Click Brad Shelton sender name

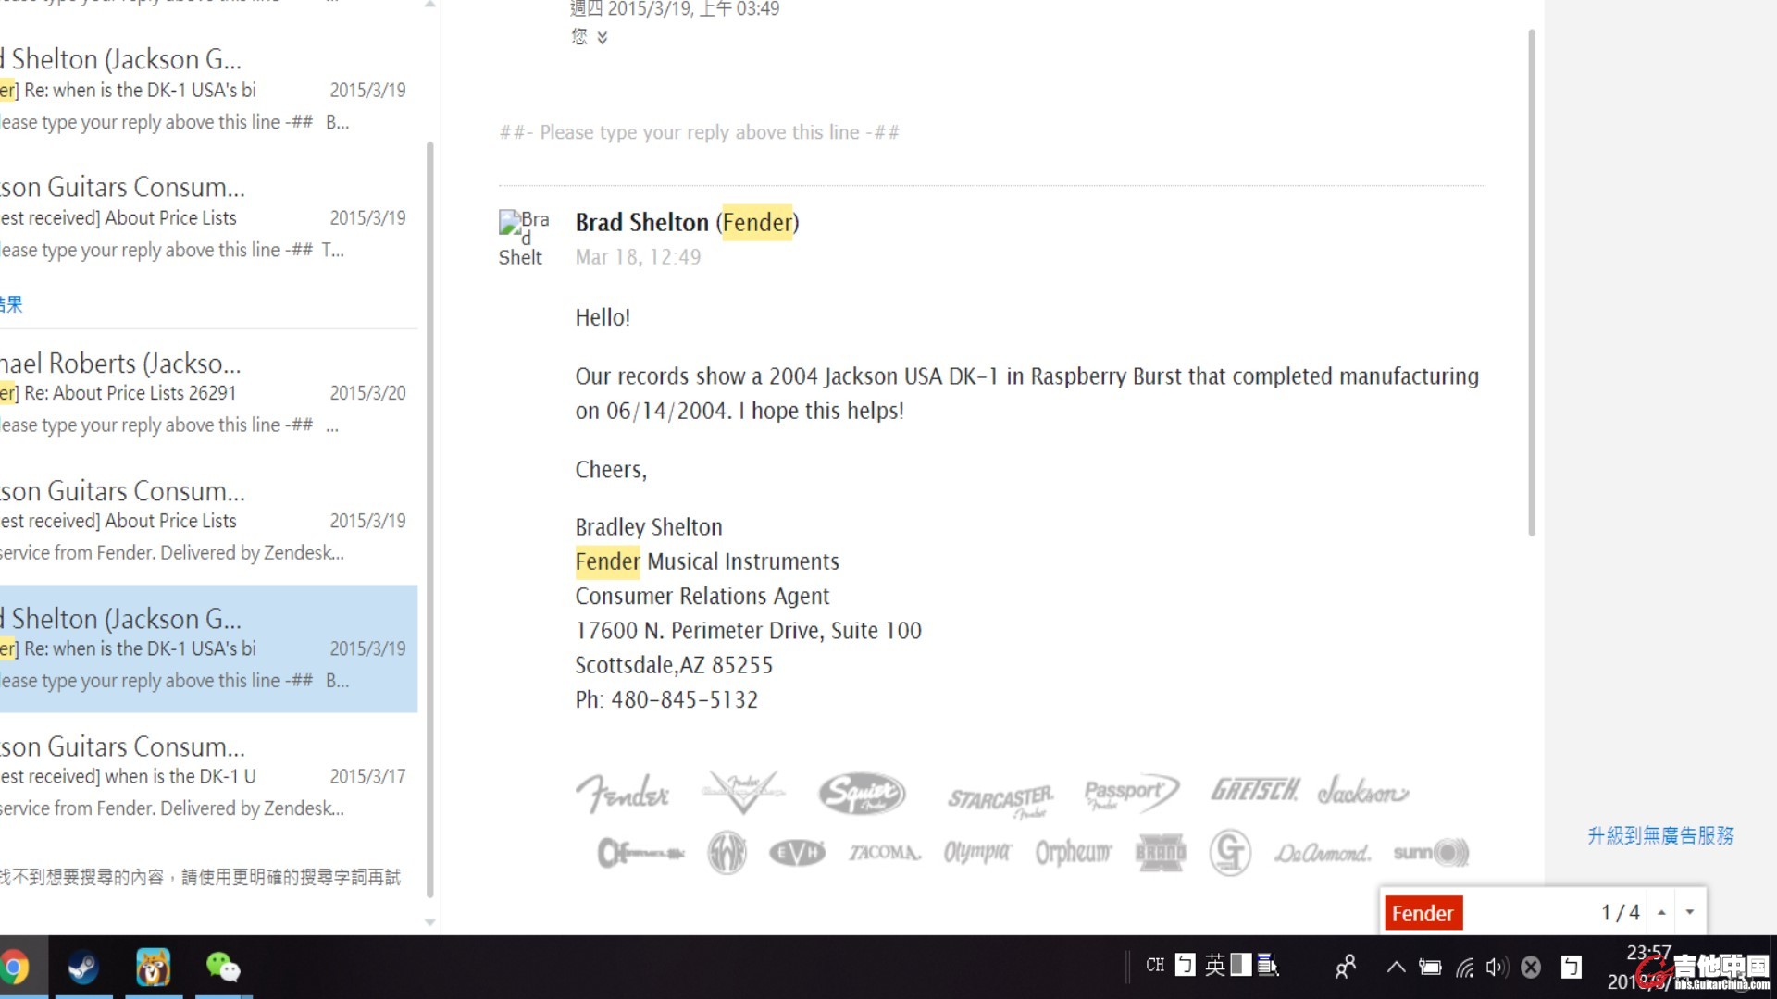[x=641, y=223]
